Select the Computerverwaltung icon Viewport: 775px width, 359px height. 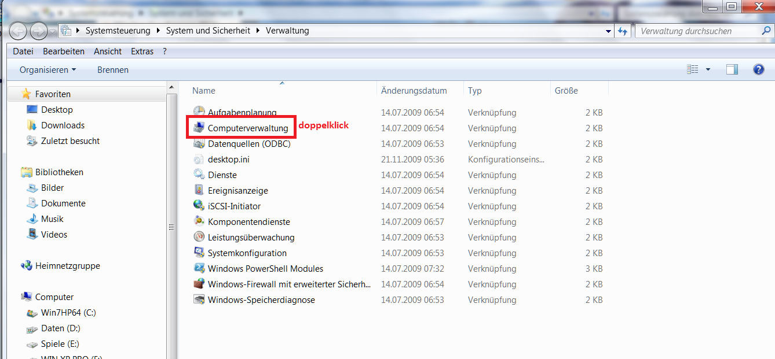click(x=199, y=128)
